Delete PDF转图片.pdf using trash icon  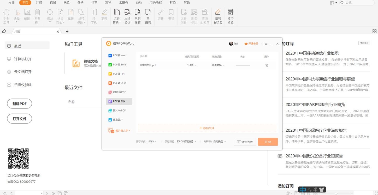pos(267,65)
